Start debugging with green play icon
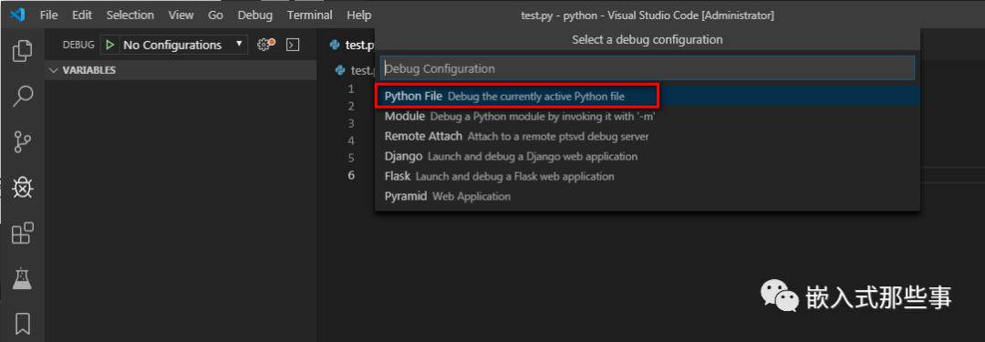The height and width of the screenshot is (342, 985). [x=110, y=45]
